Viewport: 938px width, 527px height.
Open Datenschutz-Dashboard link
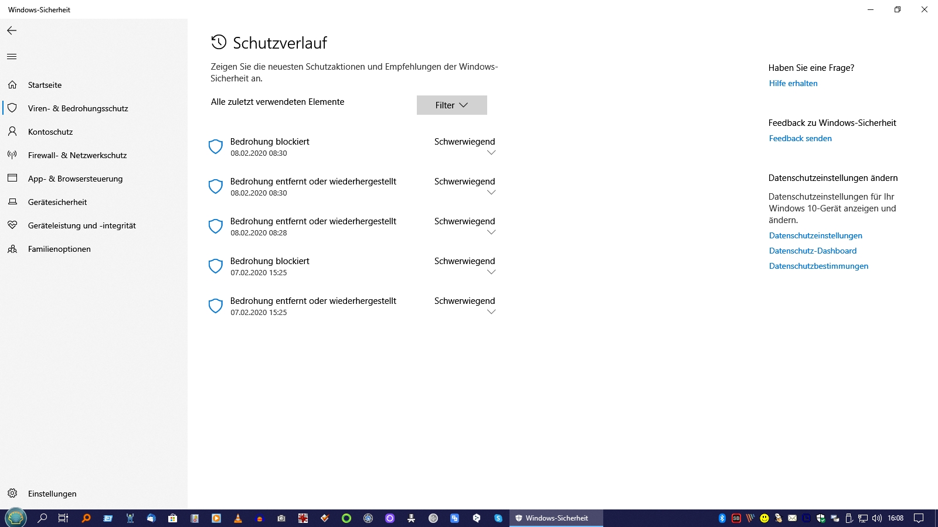[x=813, y=251]
